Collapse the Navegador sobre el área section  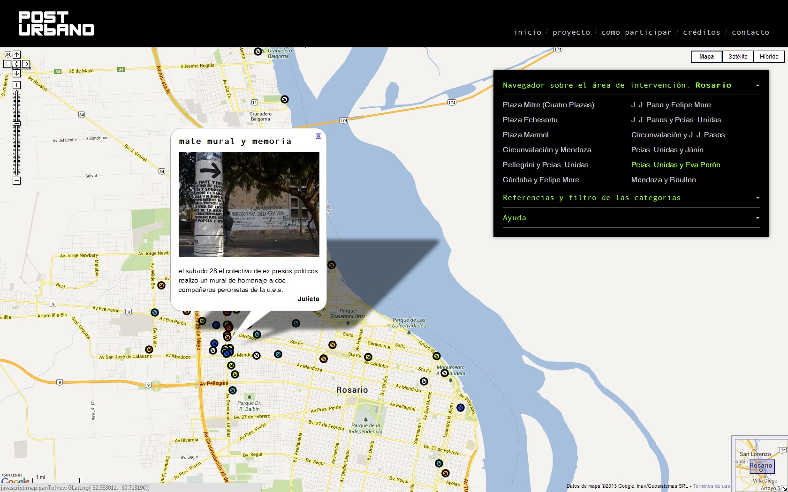[758, 86]
